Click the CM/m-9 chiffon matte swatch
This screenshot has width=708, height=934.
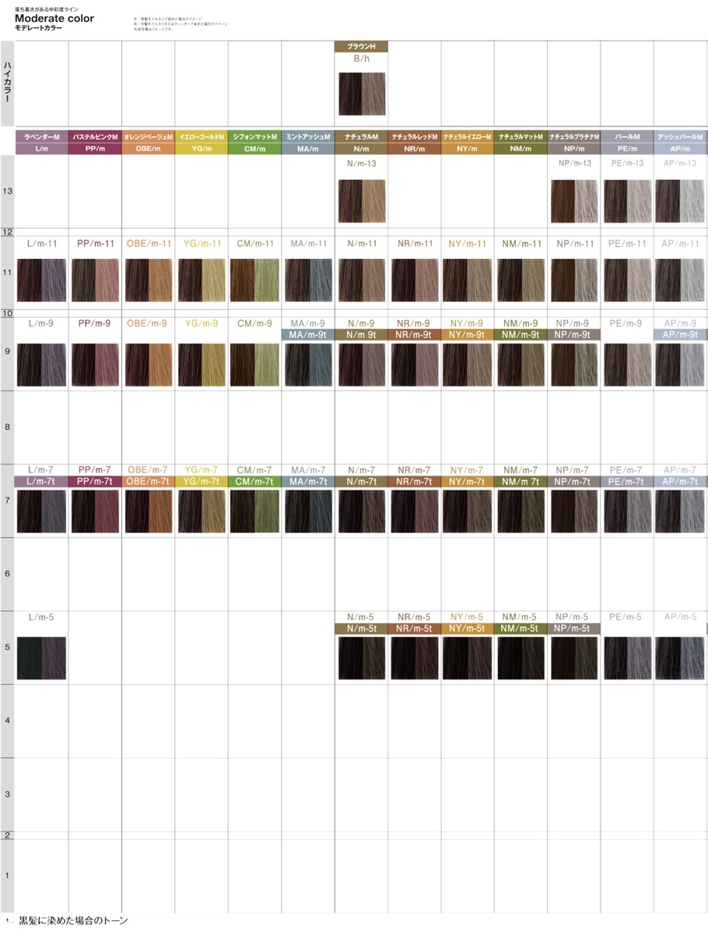coord(254,365)
